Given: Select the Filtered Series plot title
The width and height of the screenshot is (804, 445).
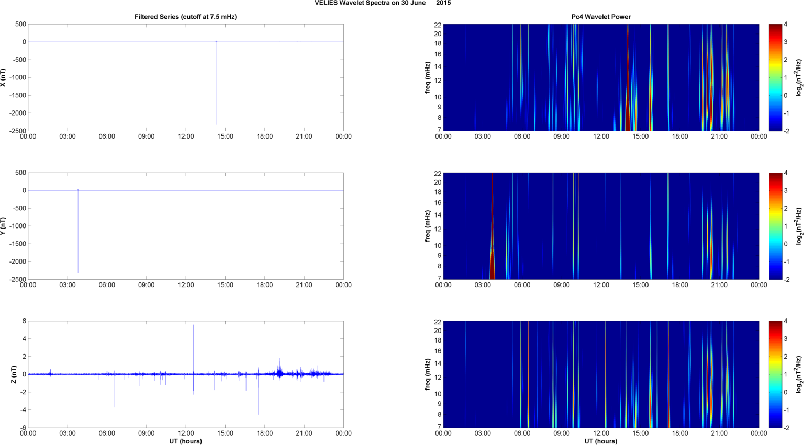Looking at the screenshot, I should tap(185, 17).
